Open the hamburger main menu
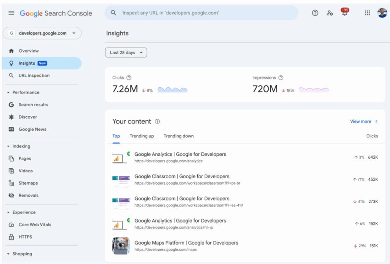The image size is (390, 264). coord(11,13)
